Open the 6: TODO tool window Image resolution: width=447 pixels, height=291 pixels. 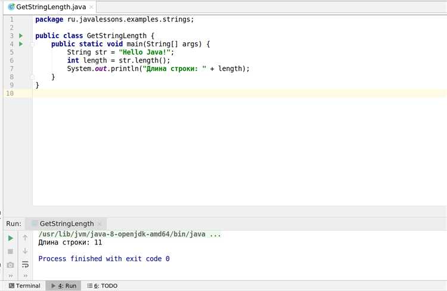click(103, 286)
